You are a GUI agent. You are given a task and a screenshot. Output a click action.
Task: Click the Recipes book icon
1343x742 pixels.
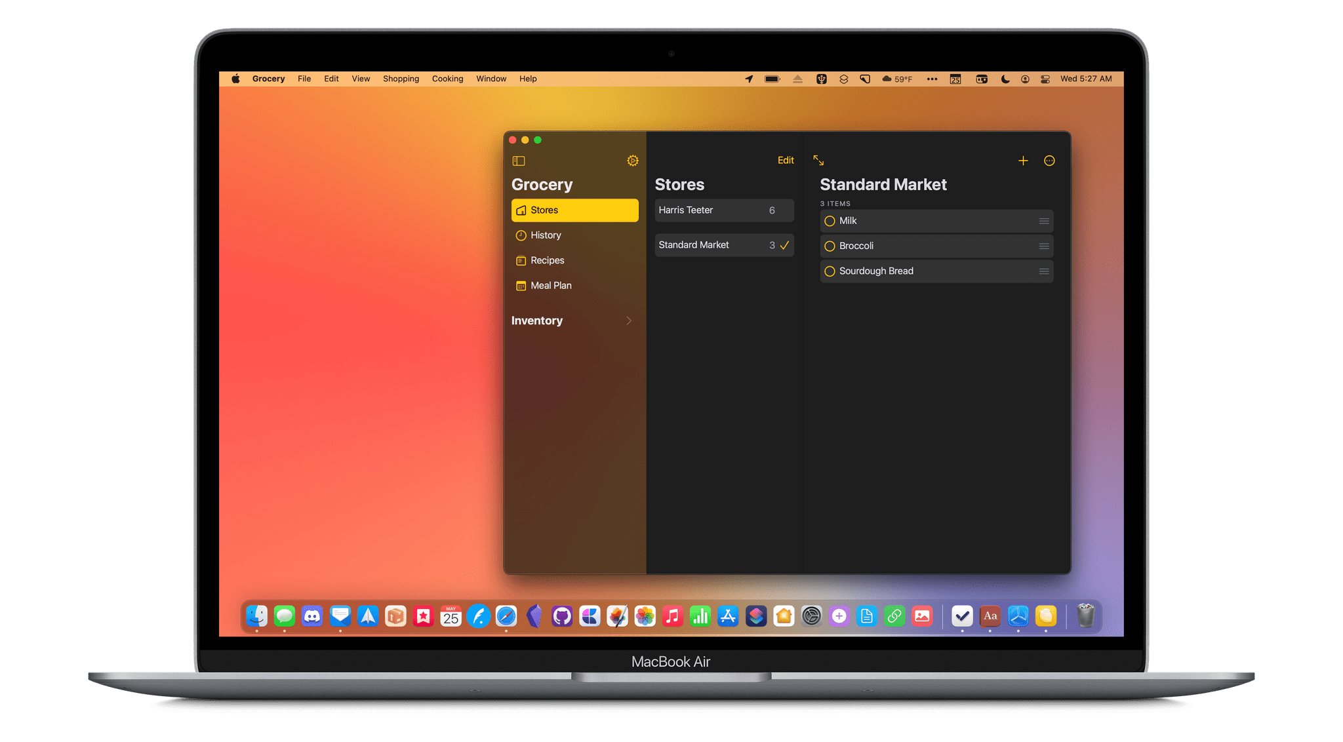point(521,261)
